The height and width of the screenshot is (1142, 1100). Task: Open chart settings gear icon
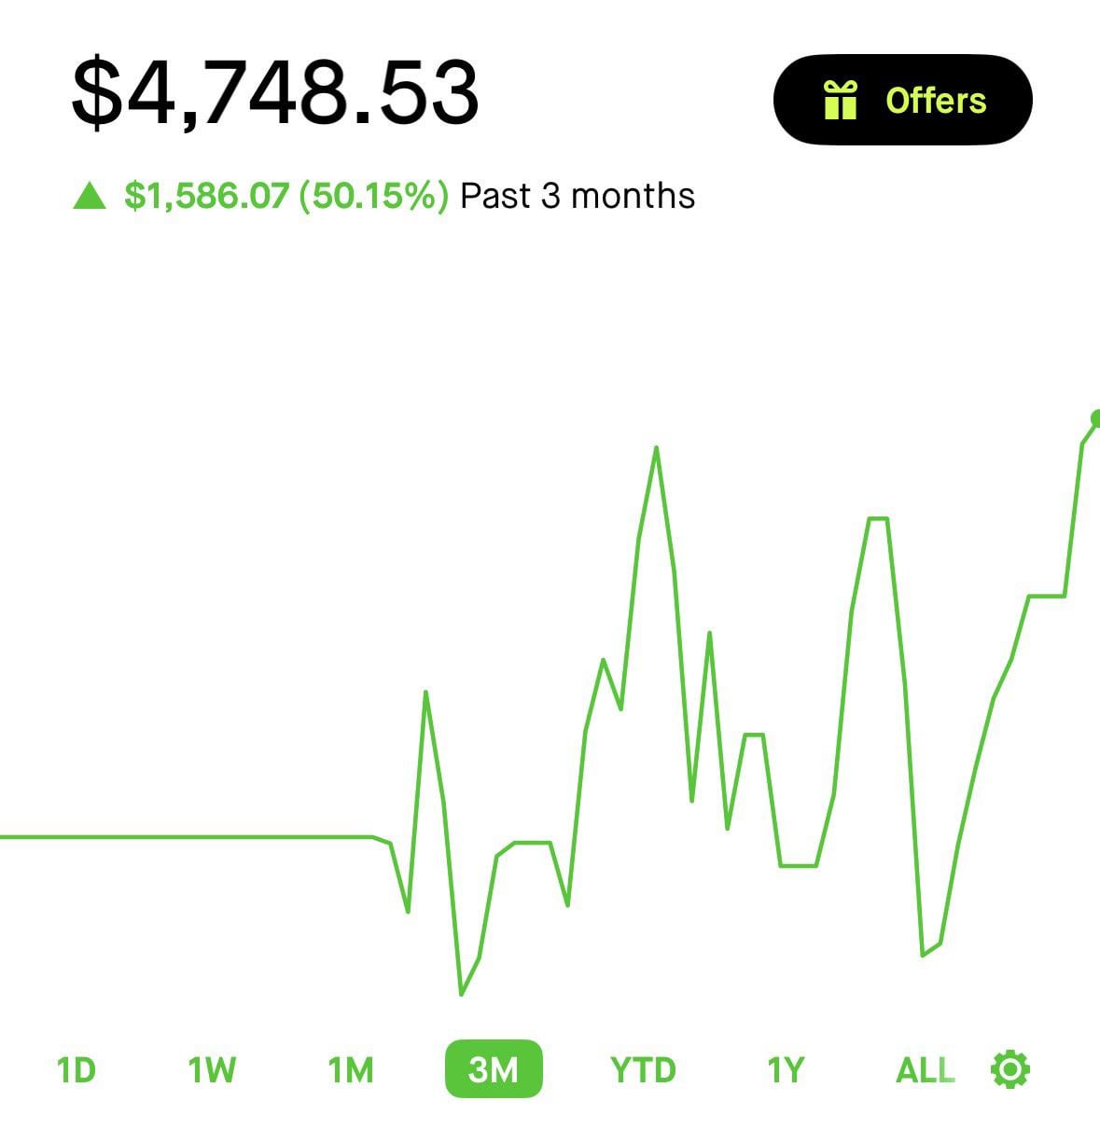click(x=1009, y=1069)
